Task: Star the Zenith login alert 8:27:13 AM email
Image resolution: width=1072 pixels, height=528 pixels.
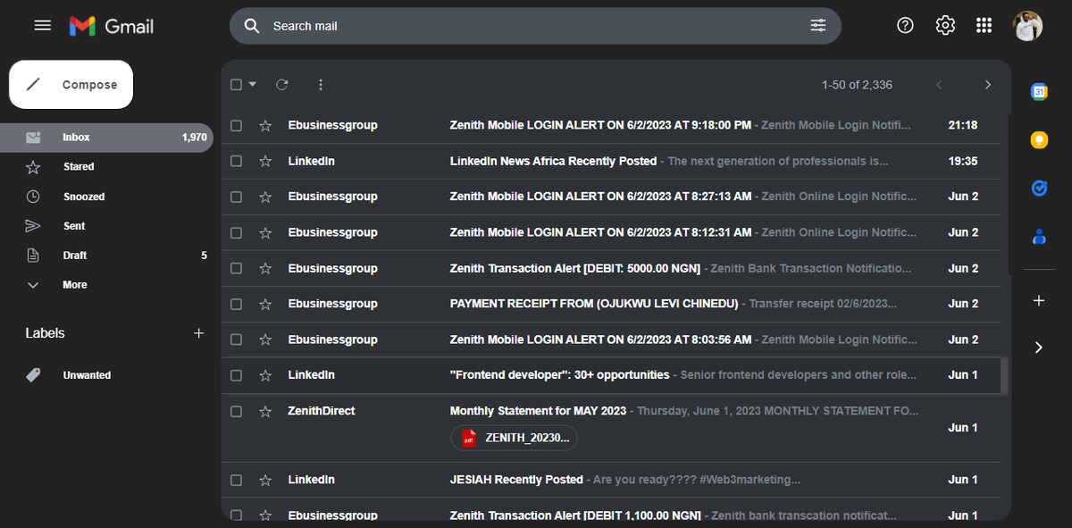Action: point(265,197)
